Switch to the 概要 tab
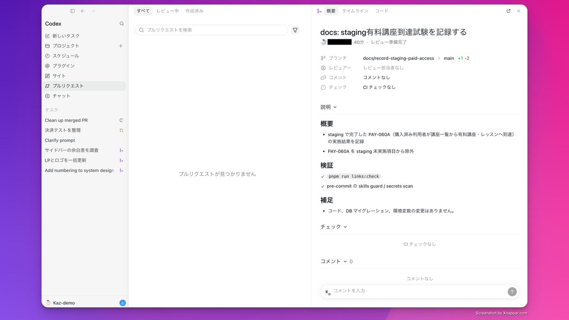This screenshot has width=569, height=320. pos(331,11)
